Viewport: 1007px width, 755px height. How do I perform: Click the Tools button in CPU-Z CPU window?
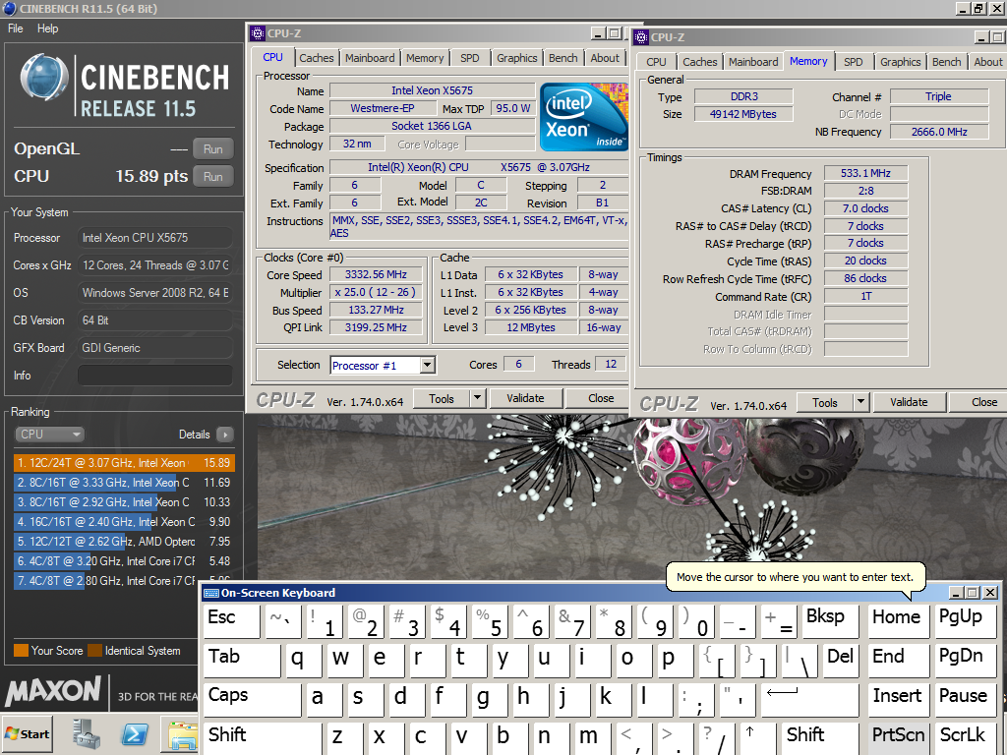442,399
